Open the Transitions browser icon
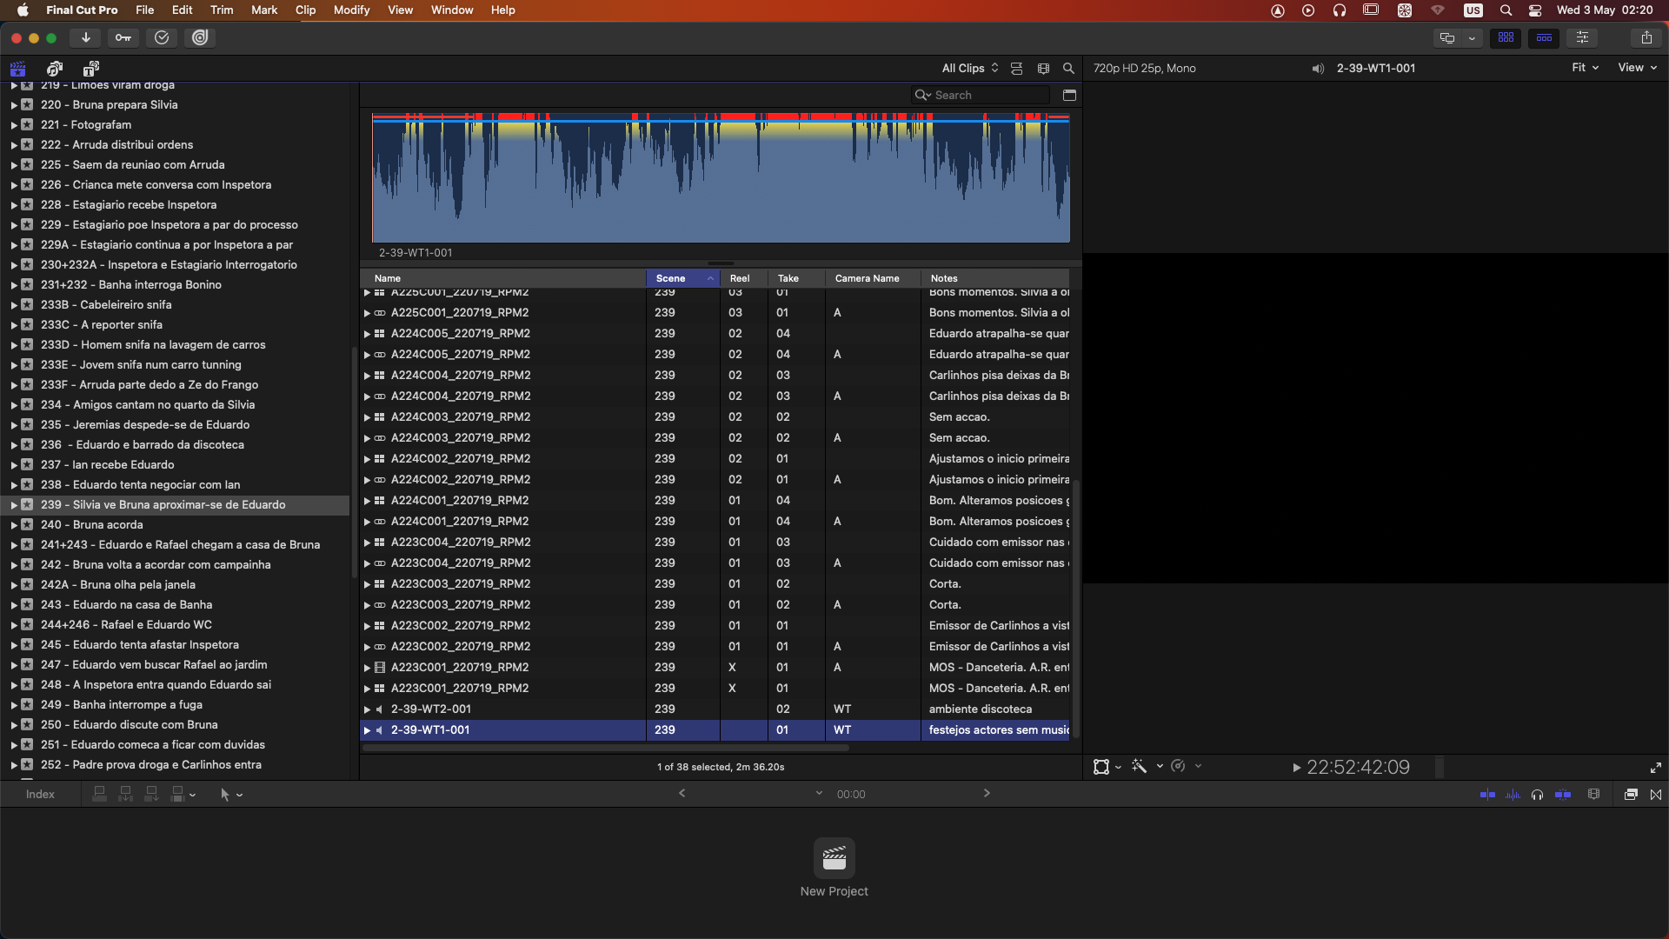 coord(1656,794)
